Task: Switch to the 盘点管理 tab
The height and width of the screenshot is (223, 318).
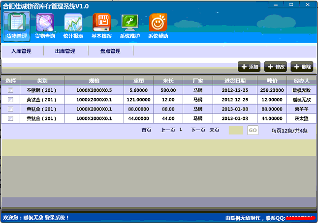Action: click(110, 51)
